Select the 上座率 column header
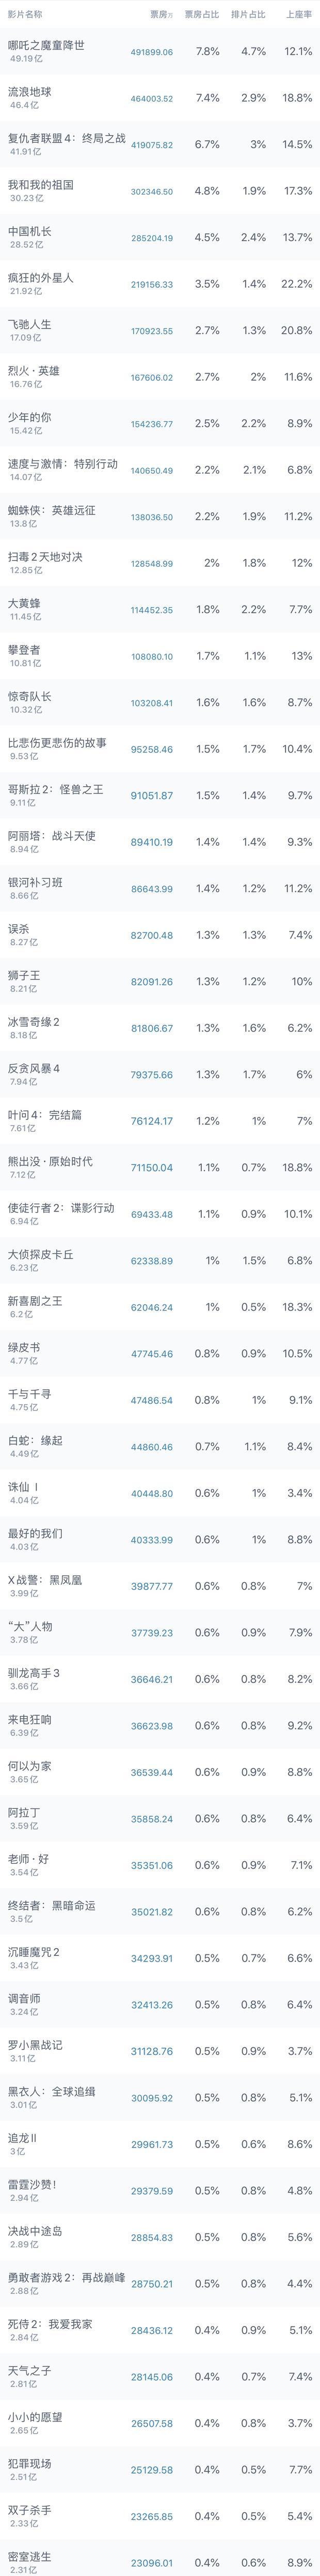The width and height of the screenshot is (320, 2576). pyautogui.click(x=298, y=14)
